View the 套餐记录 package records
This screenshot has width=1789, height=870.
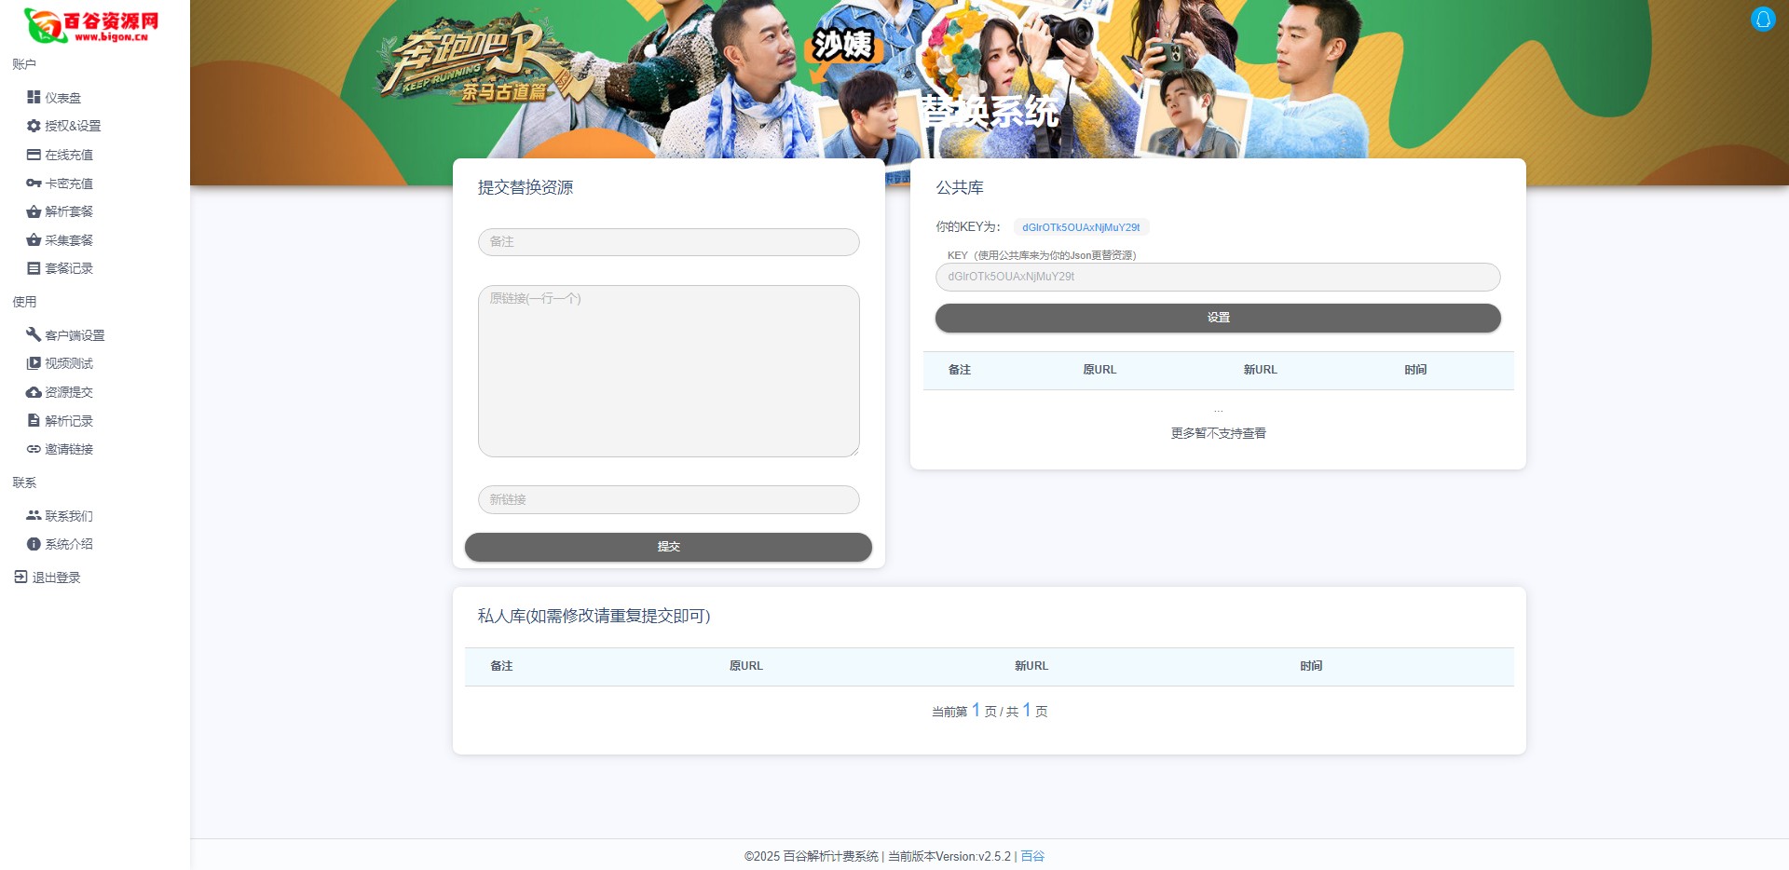[x=67, y=268]
